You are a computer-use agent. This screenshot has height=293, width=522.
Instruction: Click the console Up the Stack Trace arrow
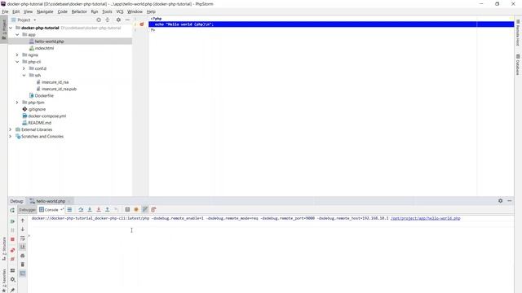pyautogui.click(x=23, y=221)
